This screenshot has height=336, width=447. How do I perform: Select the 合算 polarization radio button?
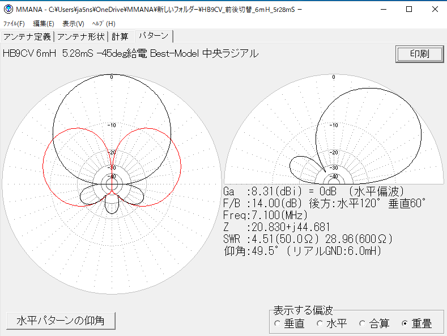pyautogui.click(x=374, y=324)
